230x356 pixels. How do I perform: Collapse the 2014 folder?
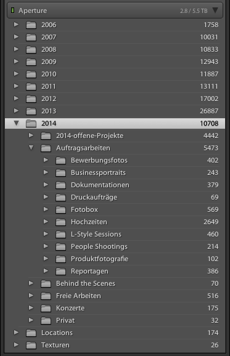coord(16,123)
